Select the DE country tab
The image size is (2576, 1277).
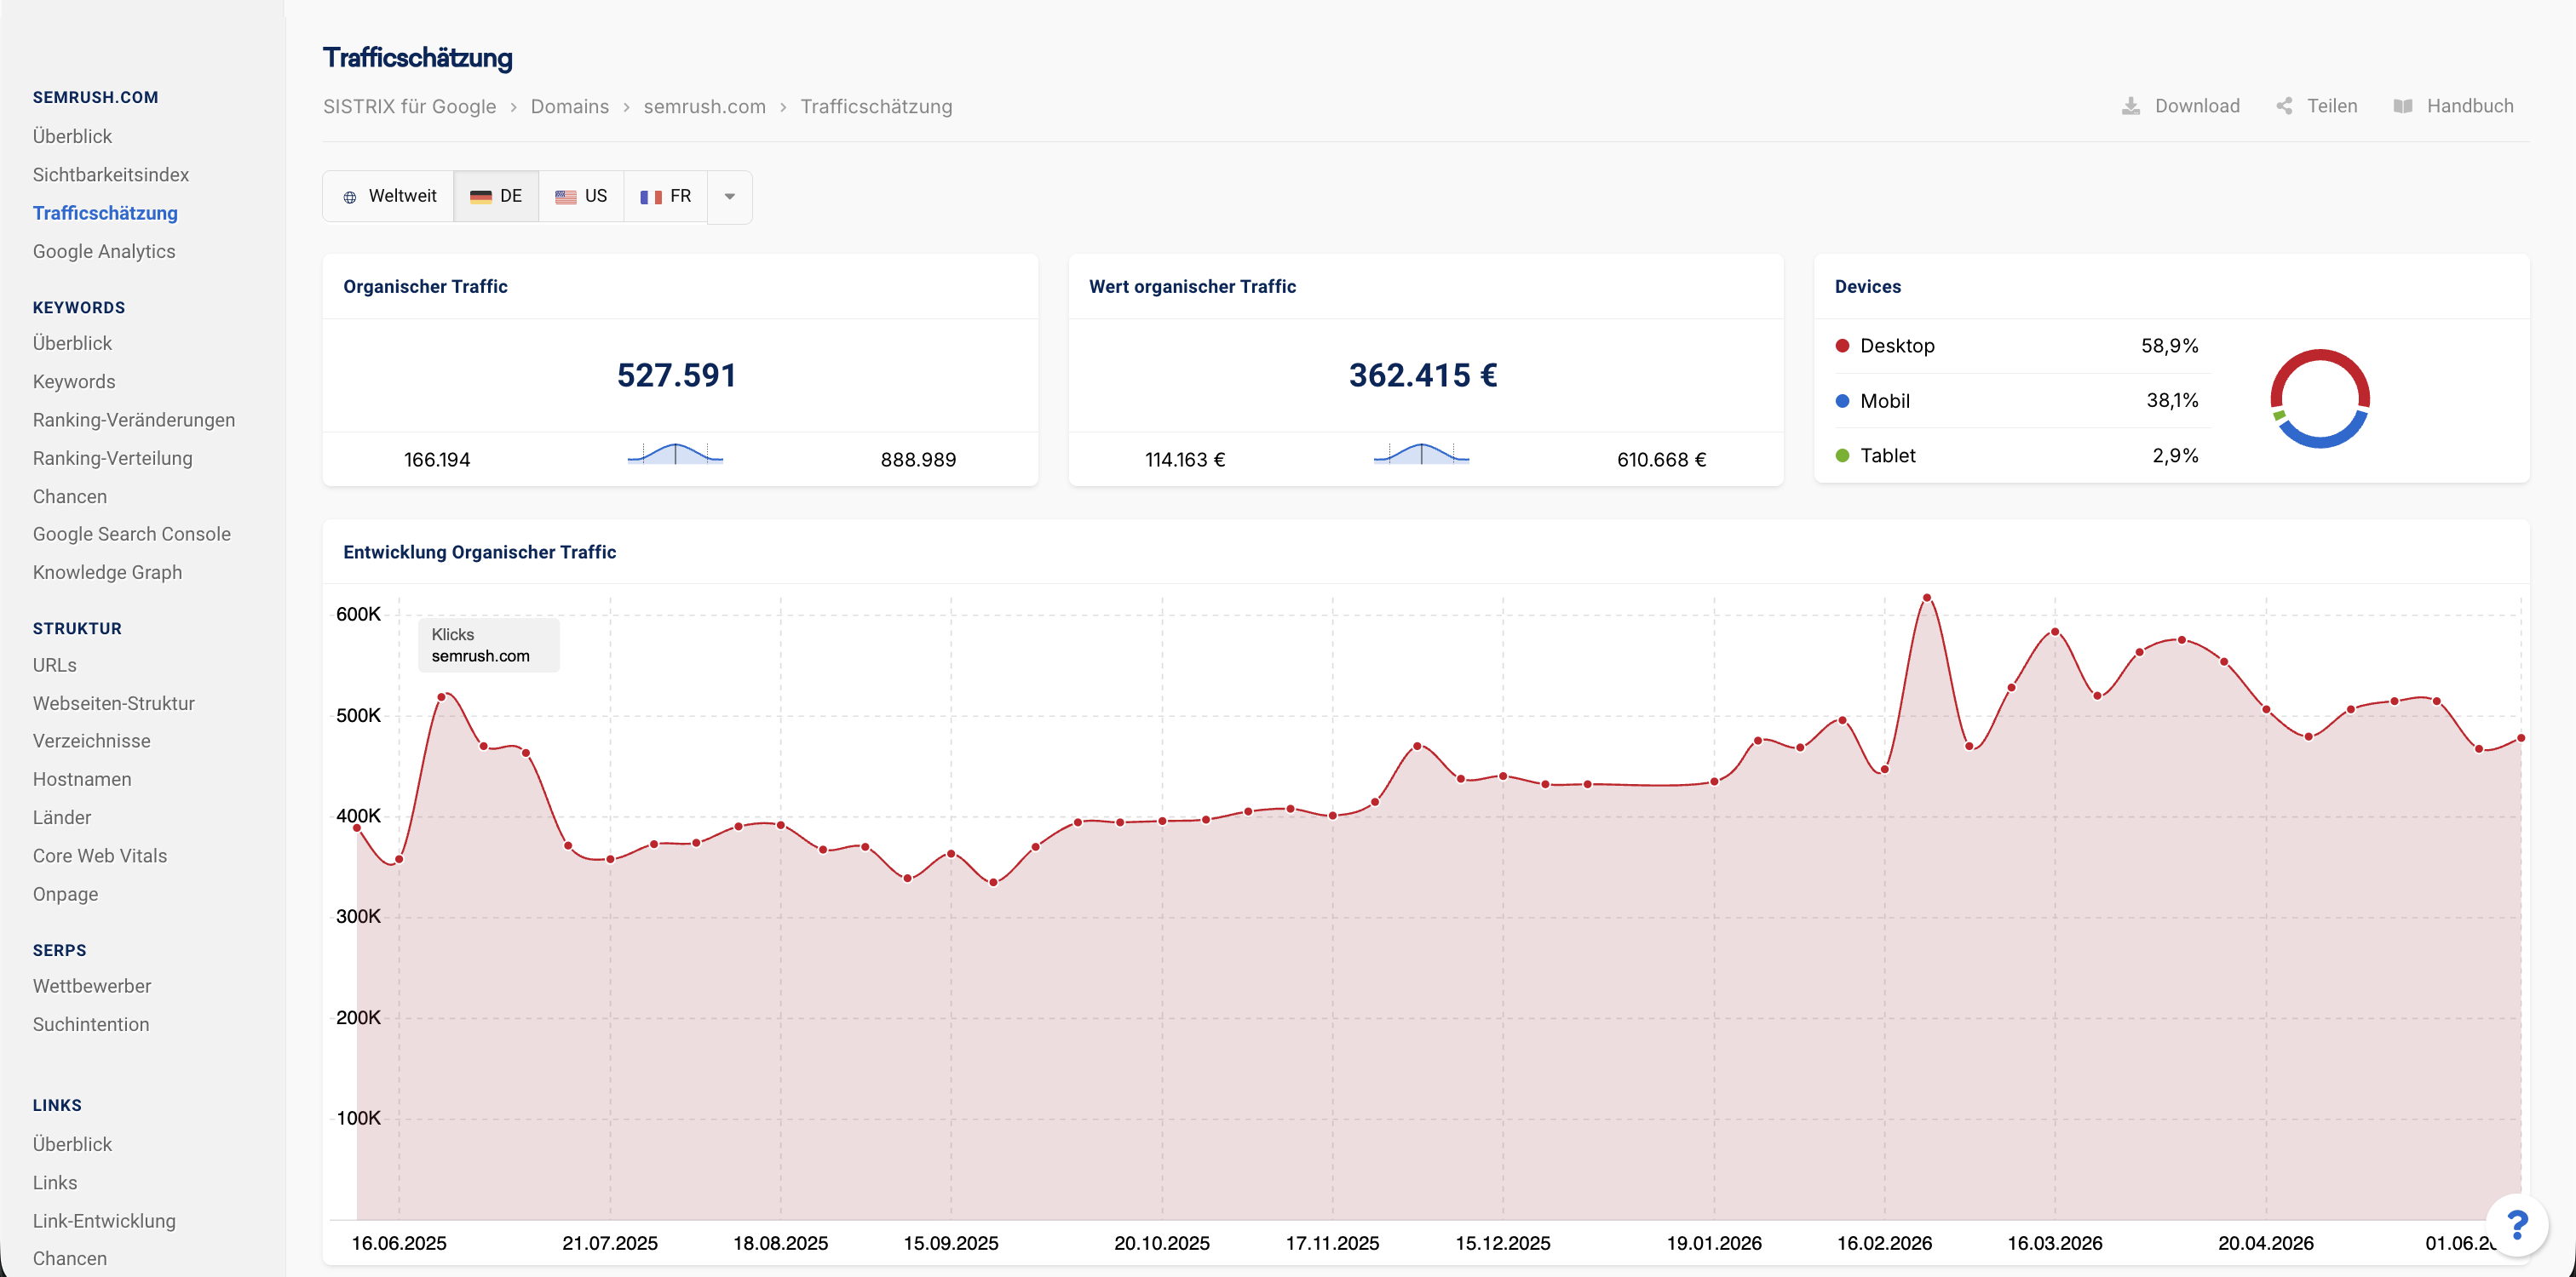pyautogui.click(x=496, y=197)
